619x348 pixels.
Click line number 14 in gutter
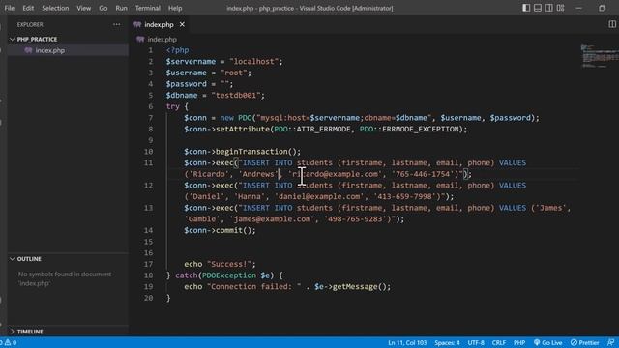(x=148, y=230)
